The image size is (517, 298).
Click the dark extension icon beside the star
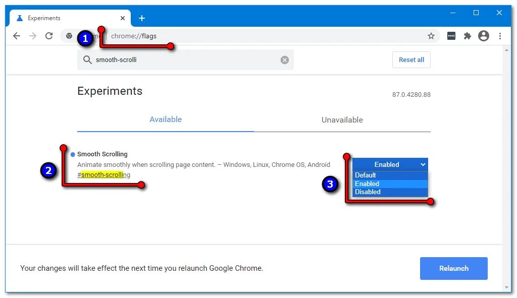point(451,36)
